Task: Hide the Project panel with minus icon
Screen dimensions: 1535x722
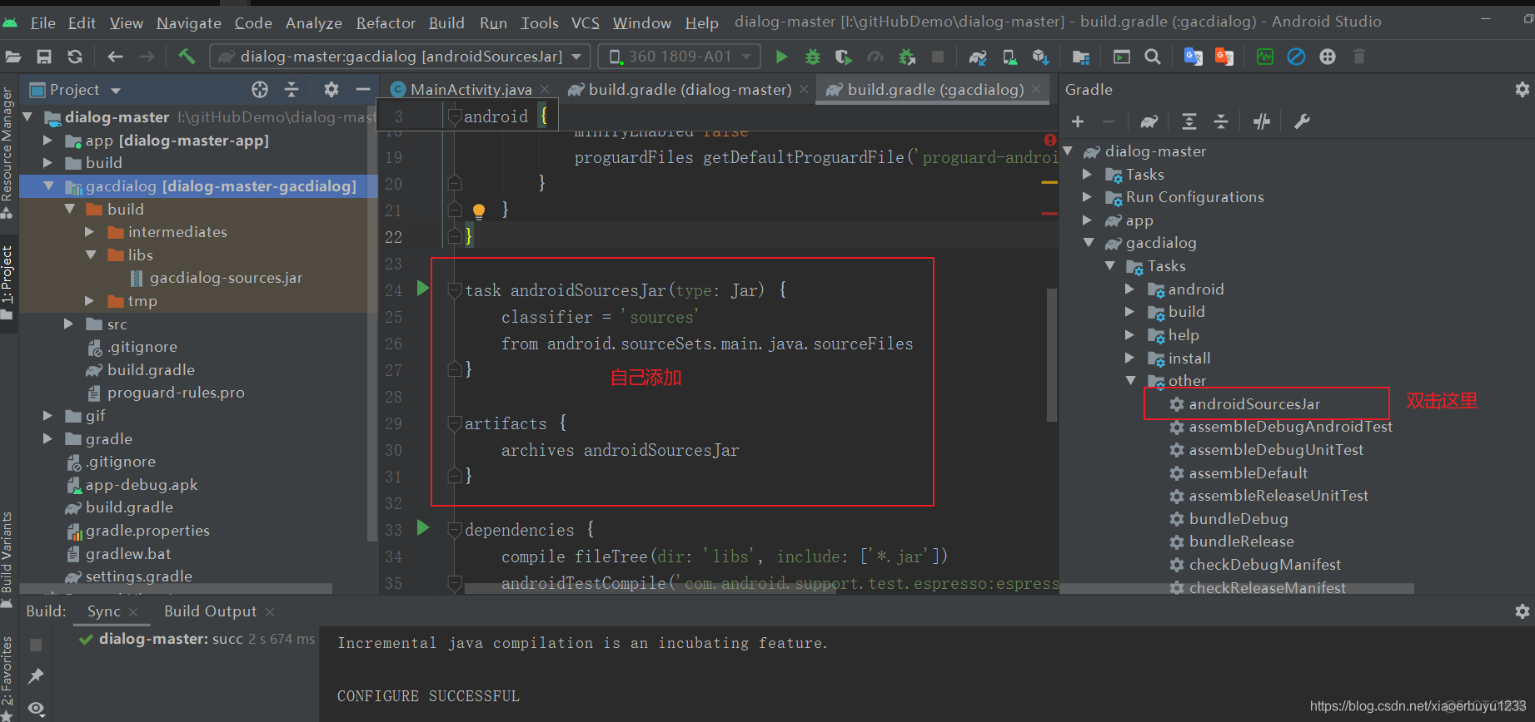Action: pos(362,89)
